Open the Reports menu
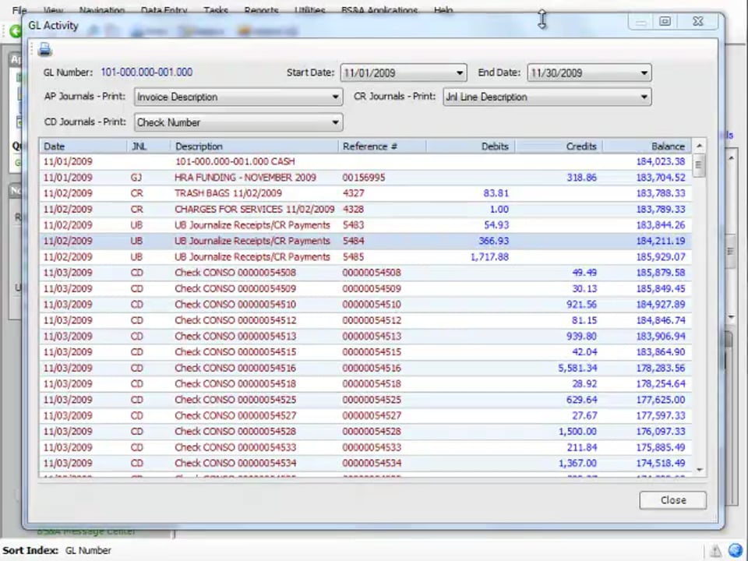748x561 pixels. pyautogui.click(x=262, y=9)
